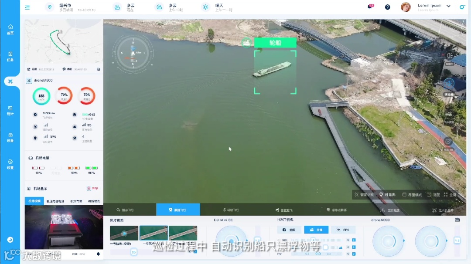Viewport: 471px width, 264px height.
Task: Open the third photo thumbnail
Action: (183, 233)
